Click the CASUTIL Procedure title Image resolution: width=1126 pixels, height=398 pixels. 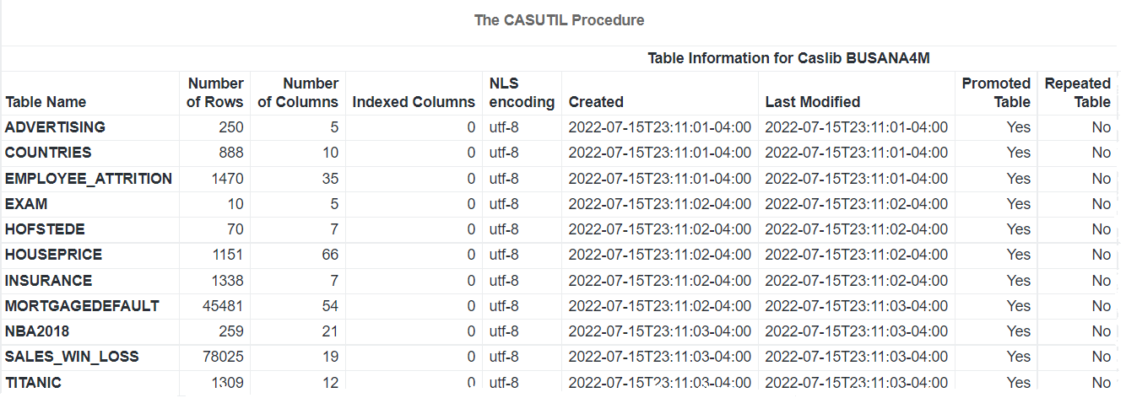pos(560,20)
